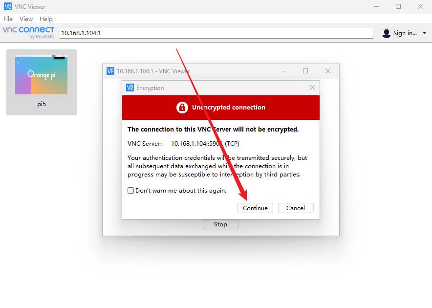
Task: Click the Sign in link
Action: pyautogui.click(x=405, y=33)
